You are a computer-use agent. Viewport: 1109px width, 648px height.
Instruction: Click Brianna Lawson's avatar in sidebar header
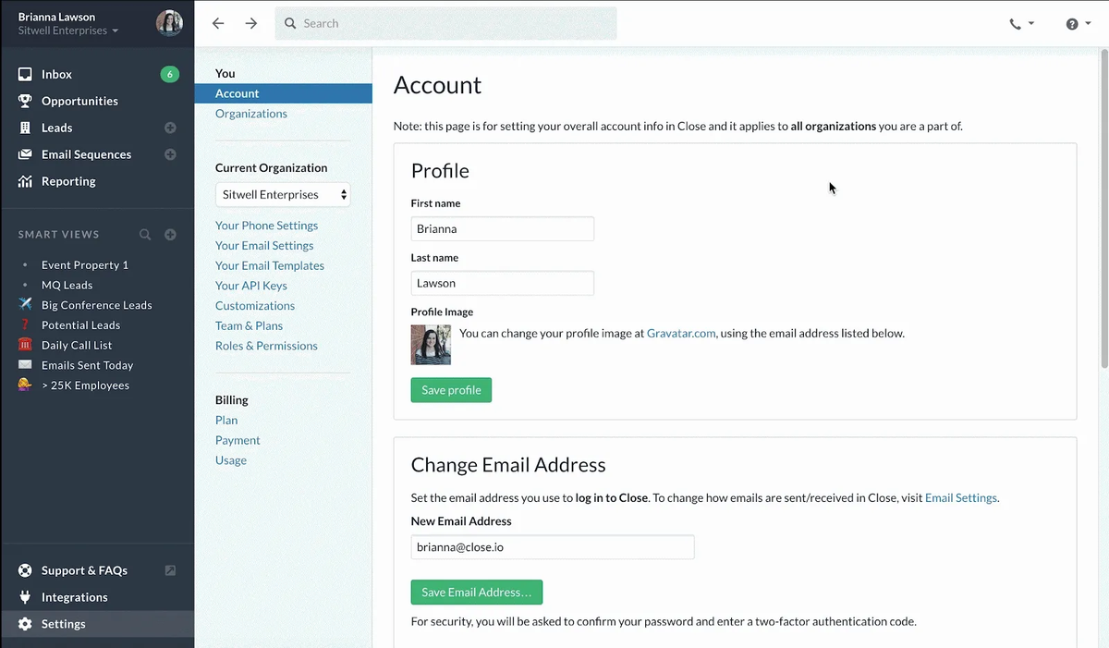169,23
